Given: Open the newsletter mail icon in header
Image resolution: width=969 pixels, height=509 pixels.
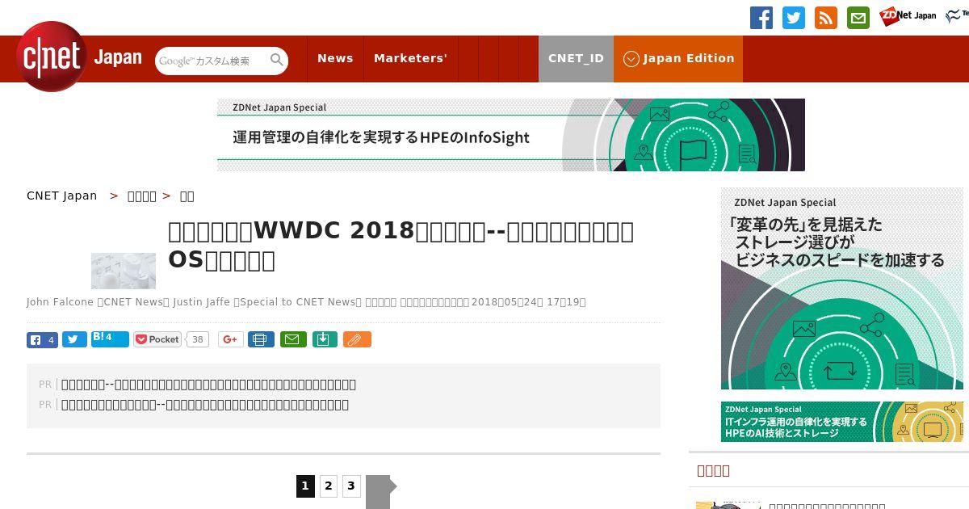Looking at the screenshot, I should [x=858, y=17].
